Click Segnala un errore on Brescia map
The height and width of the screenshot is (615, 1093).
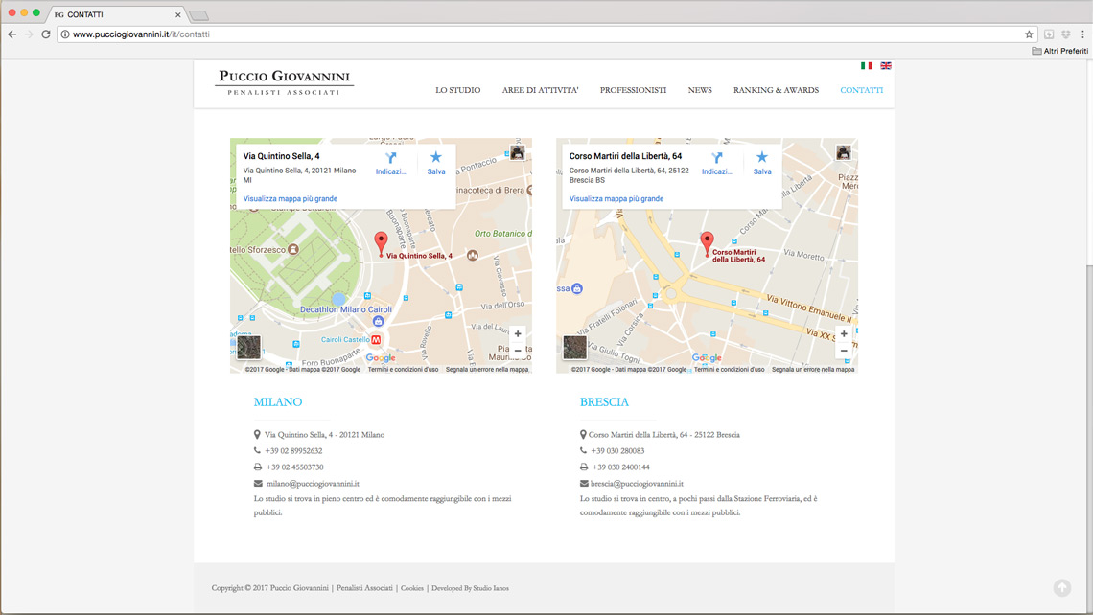pyautogui.click(x=813, y=369)
